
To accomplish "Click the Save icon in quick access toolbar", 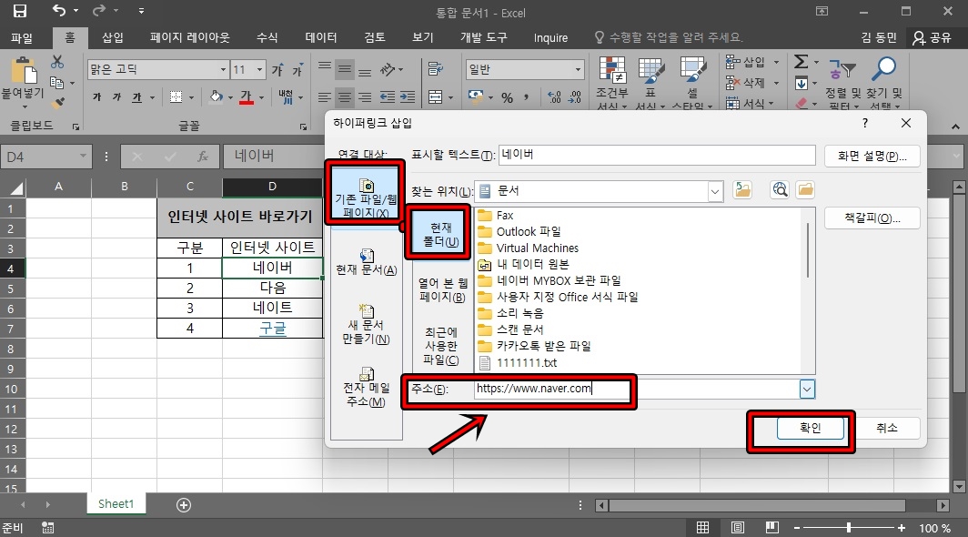I will (20, 11).
